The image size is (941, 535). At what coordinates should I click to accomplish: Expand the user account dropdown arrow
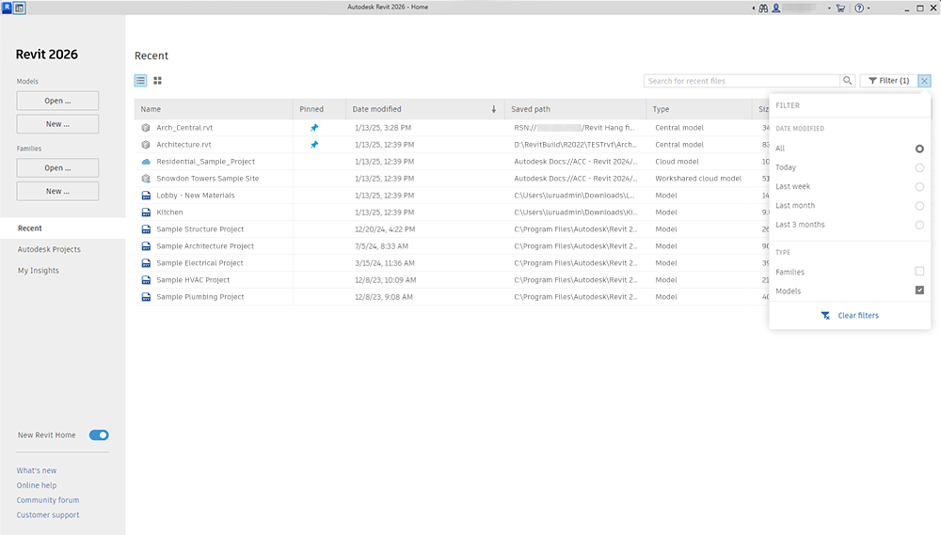point(829,8)
